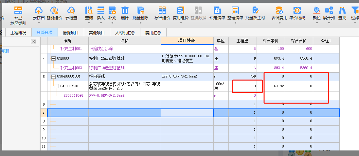Click the 安装费用 icon
The image size is (359, 156).
(x=279, y=10)
